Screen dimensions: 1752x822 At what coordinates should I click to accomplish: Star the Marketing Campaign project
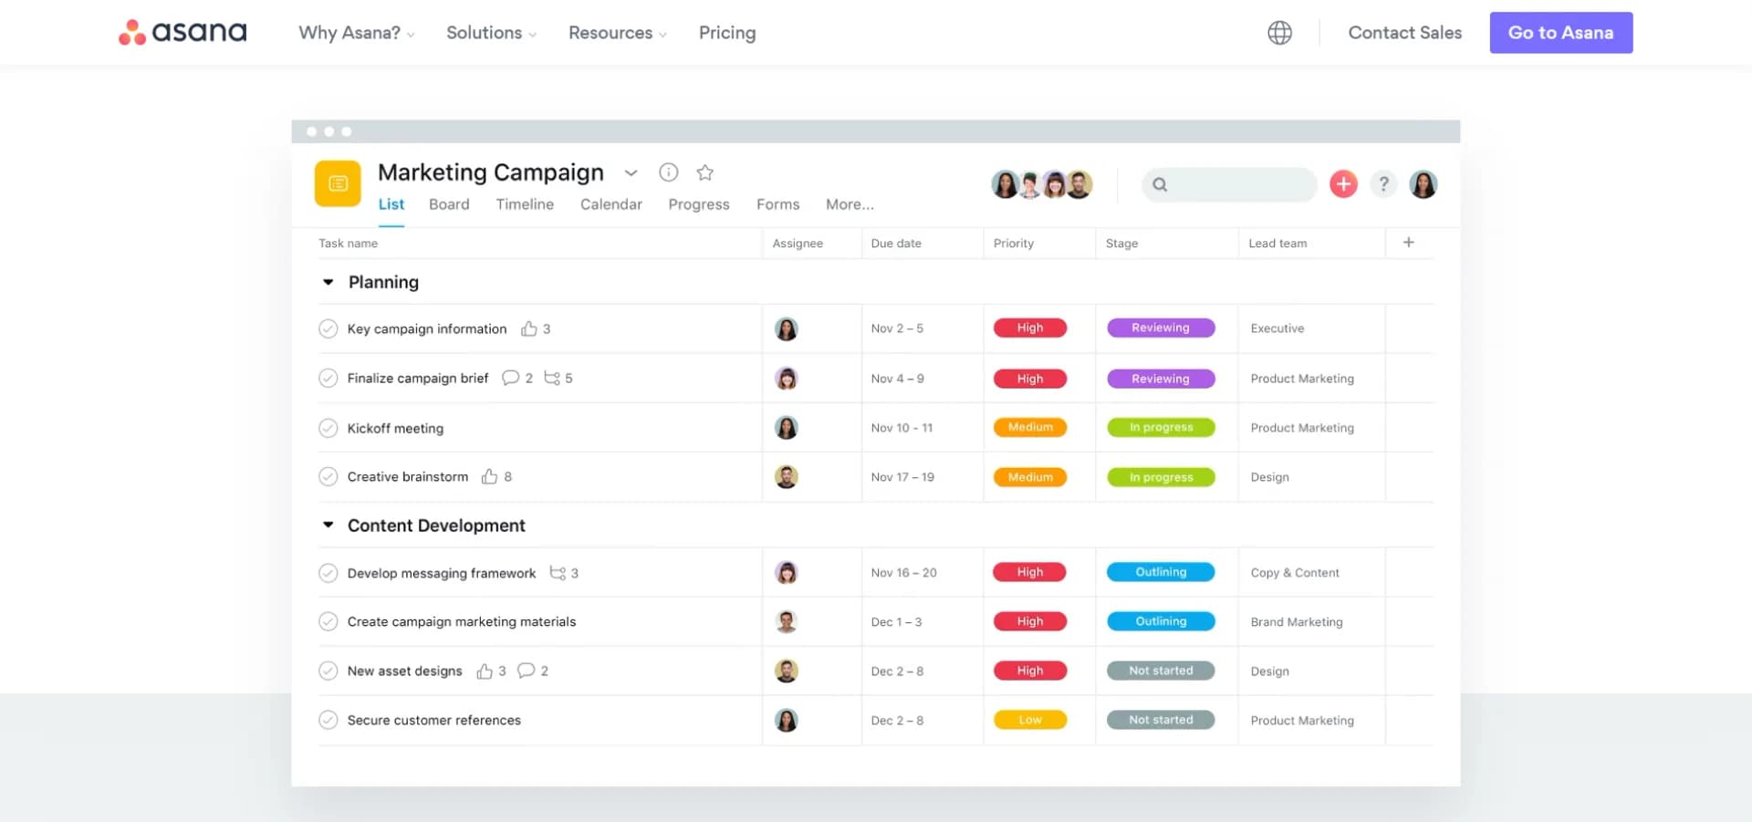pyautogui.click(x=704, y=172)
